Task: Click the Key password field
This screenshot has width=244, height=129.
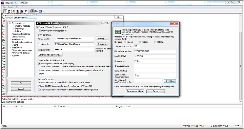Action: 74,50
